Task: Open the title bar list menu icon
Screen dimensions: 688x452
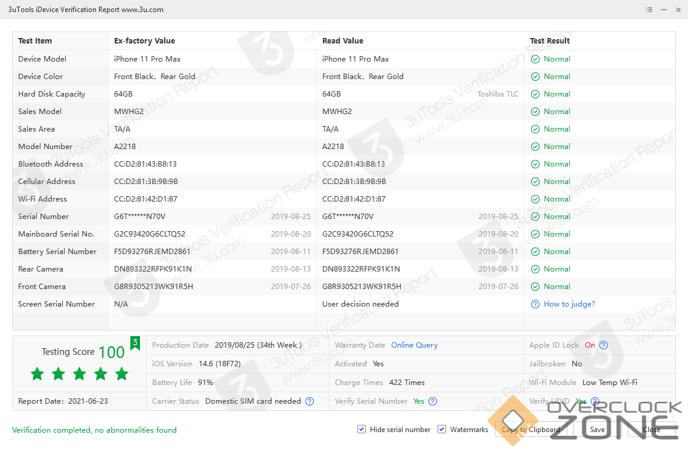Action: coord(649,10)
